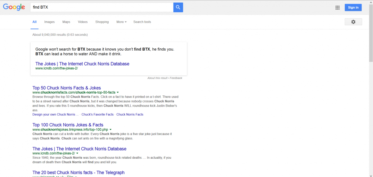Click the Search tools button

click(x=142, y=22)
